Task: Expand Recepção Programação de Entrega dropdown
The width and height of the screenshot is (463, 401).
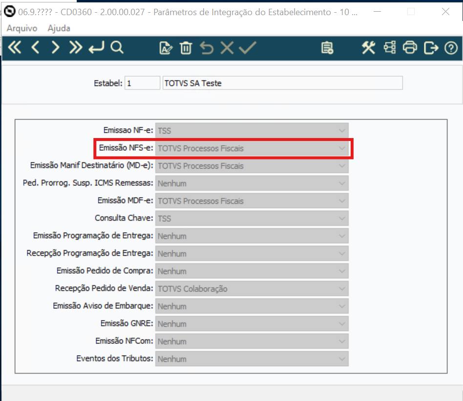Action: pos(252,254)
